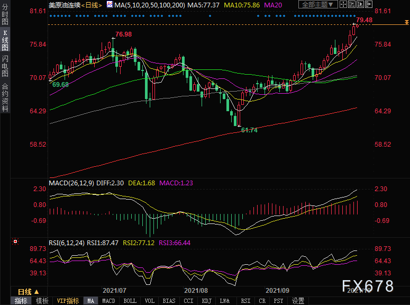Click the MA20 magenta legend label

pyautogui.click(x=272, y=5)
